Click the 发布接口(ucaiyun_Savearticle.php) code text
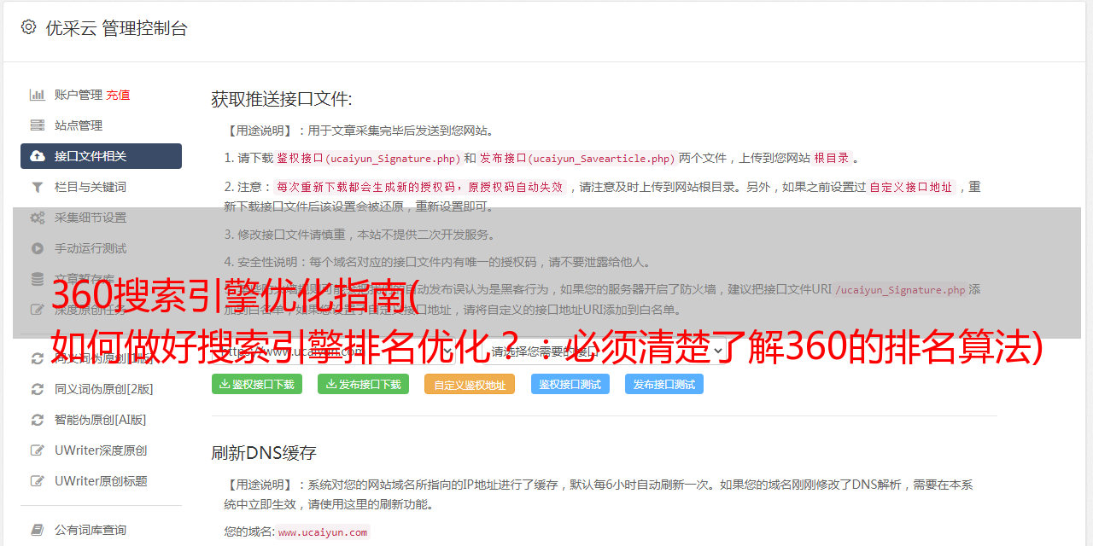Screen dimensions: 1093x546 pos(578,158)
